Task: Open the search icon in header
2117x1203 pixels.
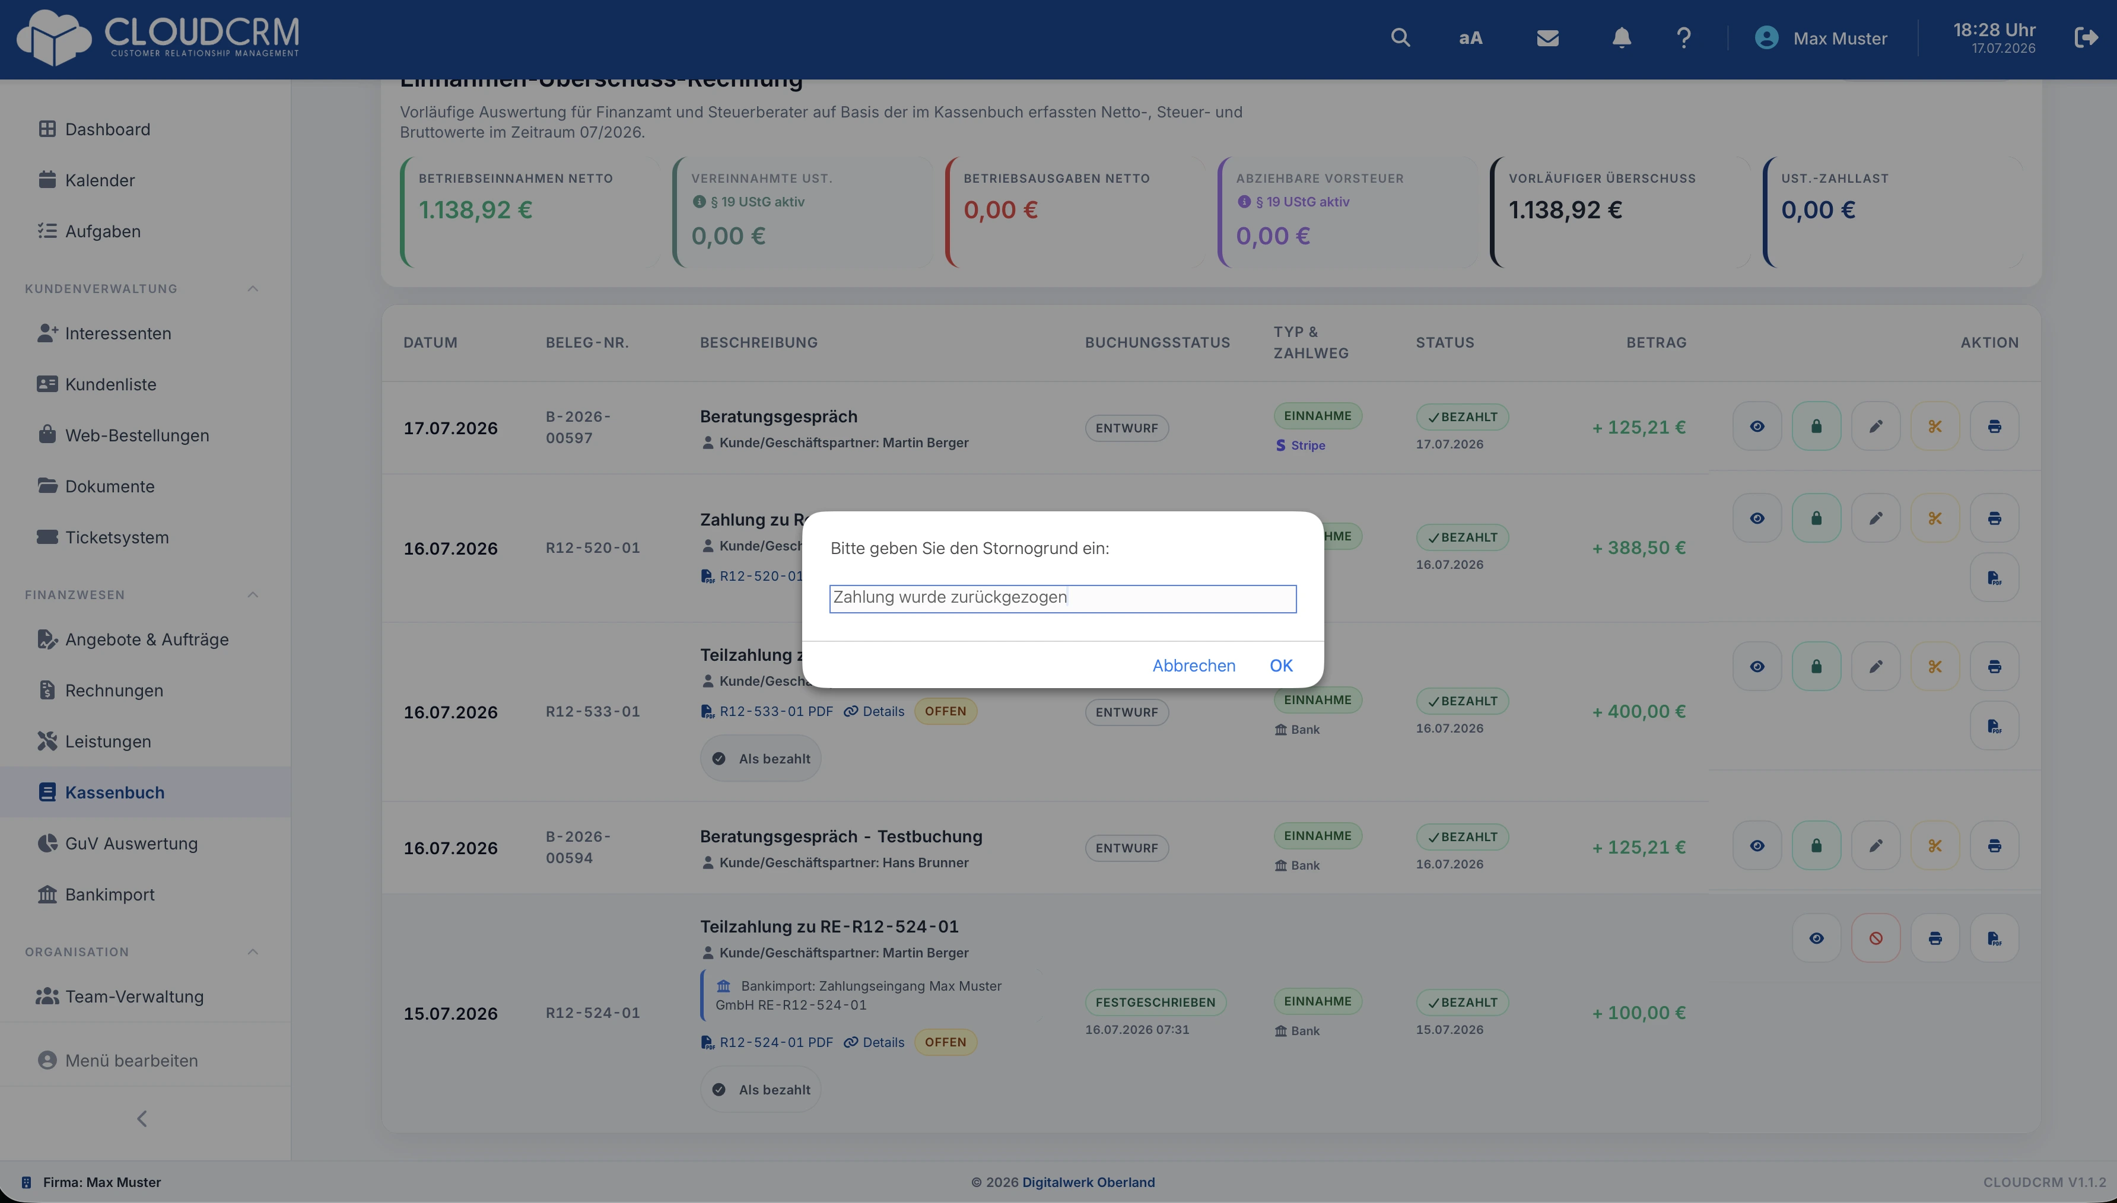Action: (x=1400, y=38)
